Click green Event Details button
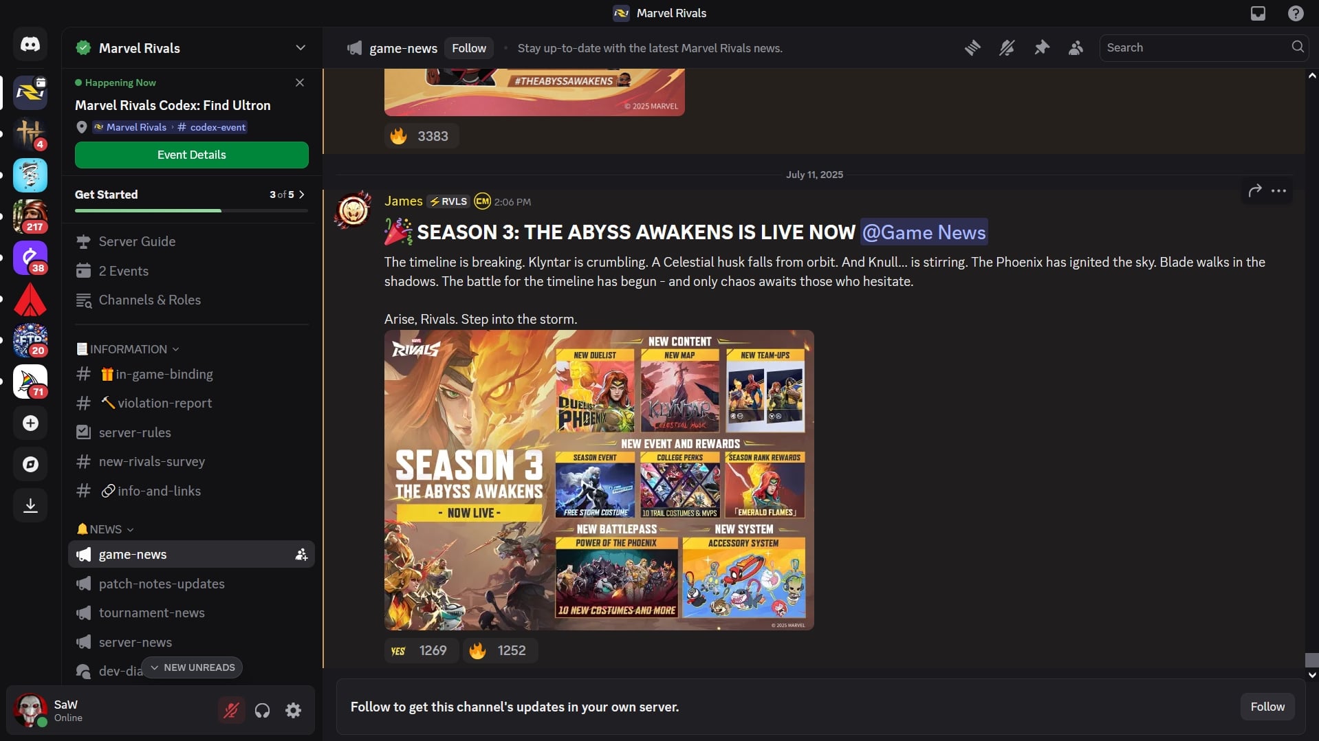This screenshot has height=741, width=1319. point(192,155)
